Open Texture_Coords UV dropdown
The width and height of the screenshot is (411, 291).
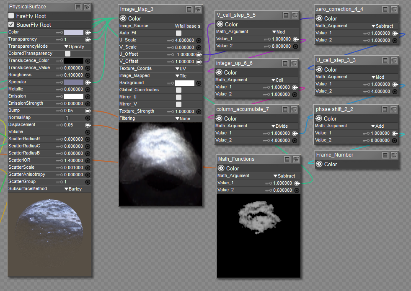pyautogui.click(x=181, y=69)
